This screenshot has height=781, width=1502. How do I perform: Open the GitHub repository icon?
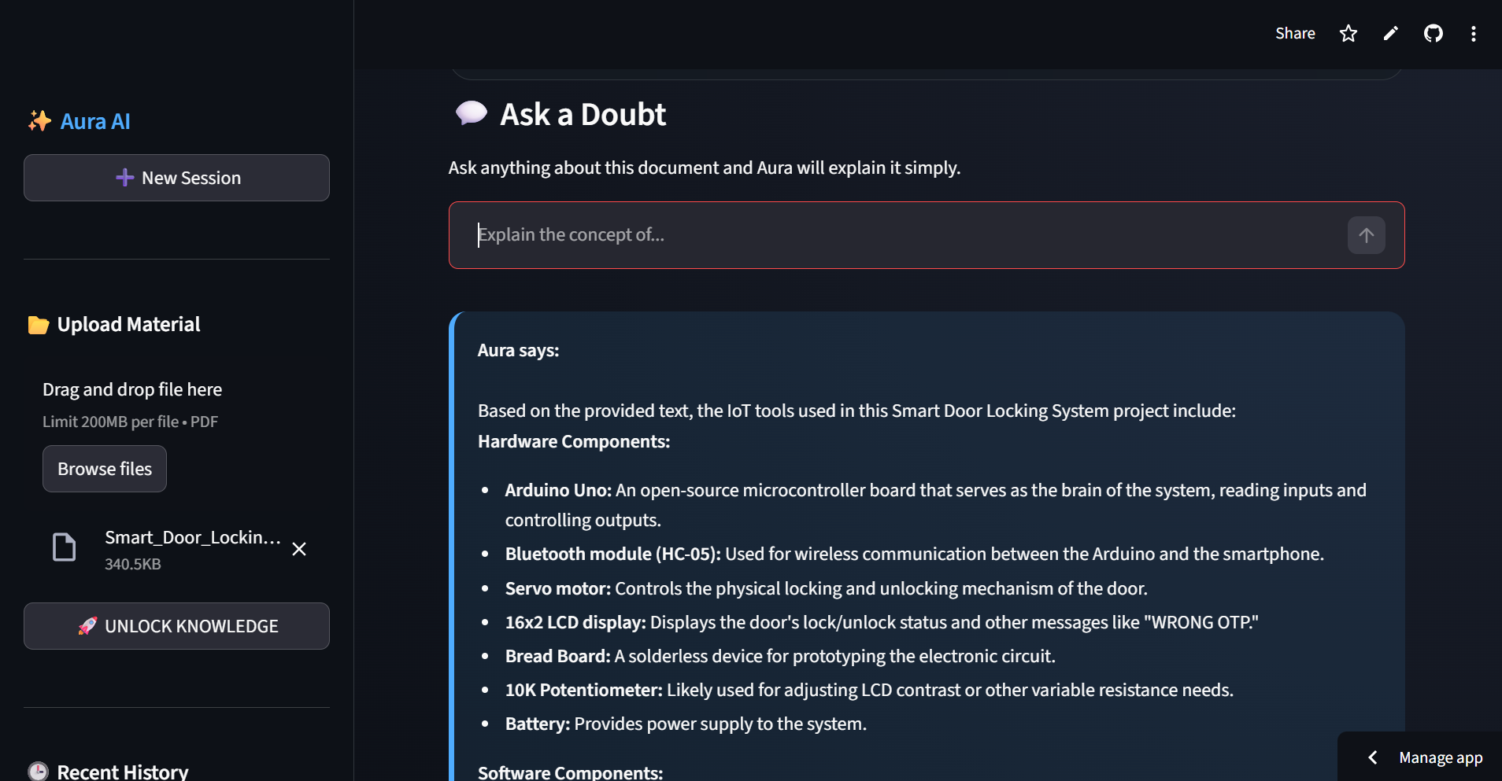click(1434, 33)
